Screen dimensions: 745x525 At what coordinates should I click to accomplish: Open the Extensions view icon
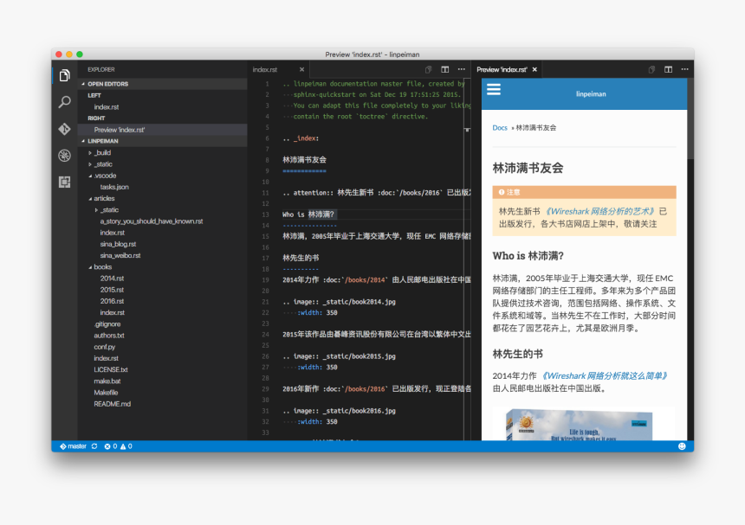tap(64, 182)
